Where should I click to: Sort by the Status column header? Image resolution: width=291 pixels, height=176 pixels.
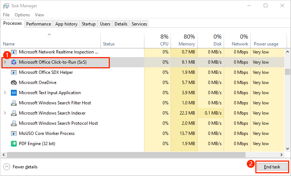point(122,40)
